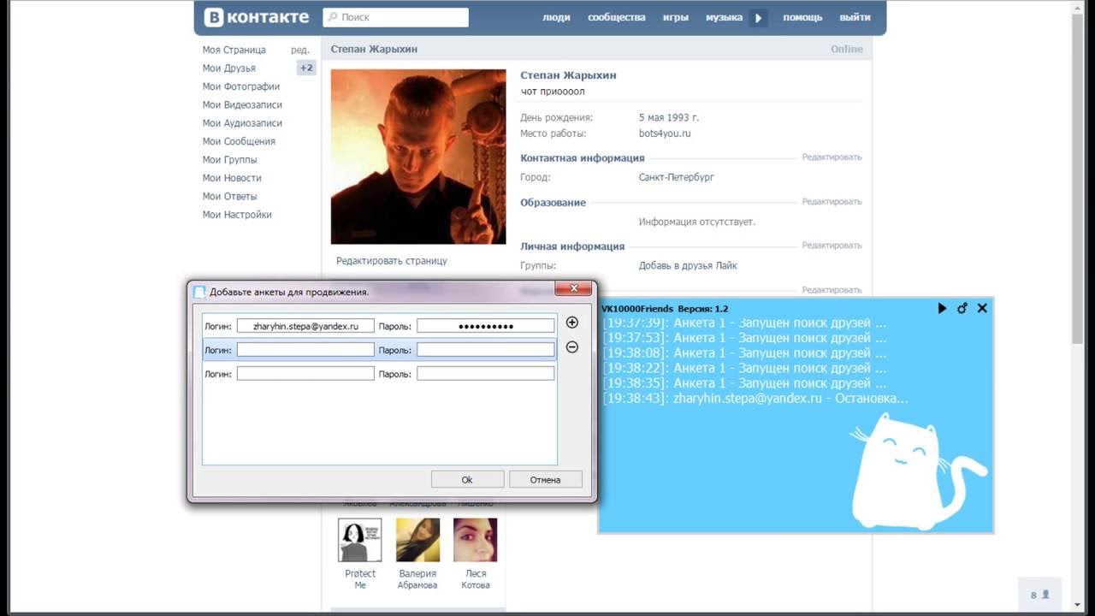Click the plus icon to add profile row
The image size is (1095, 616).
[x=572, y=323]
